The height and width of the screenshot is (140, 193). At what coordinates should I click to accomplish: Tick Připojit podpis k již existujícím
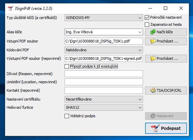point(67,67)
